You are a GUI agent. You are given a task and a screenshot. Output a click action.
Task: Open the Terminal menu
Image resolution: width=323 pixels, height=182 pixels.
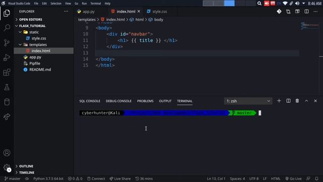[x=95, y=4]
